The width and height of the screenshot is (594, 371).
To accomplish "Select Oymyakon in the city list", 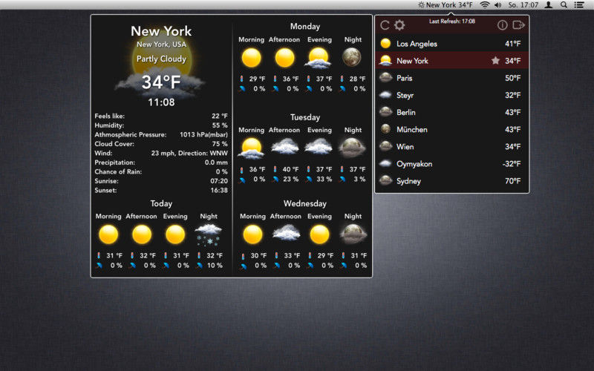I will pyautogui.click(x=452, y=164).
